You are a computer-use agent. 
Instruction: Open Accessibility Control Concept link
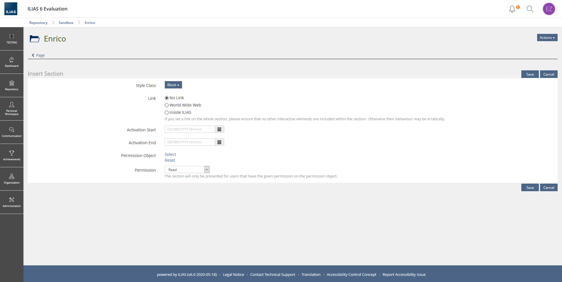click(x=352, y=275)
